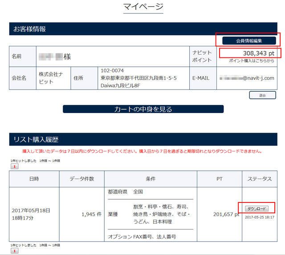Screen dimensions: 285x255
Task: Click the PT column header
Action: click(220, 179)
